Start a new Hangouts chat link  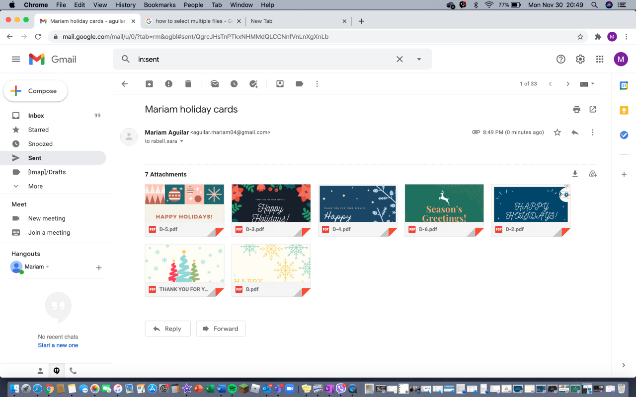pyautogui.click(x=58, y=345)
